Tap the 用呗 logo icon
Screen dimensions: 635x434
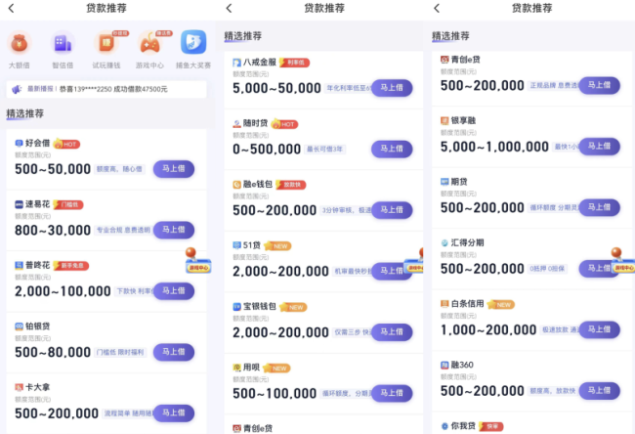[x=236, y=368]
